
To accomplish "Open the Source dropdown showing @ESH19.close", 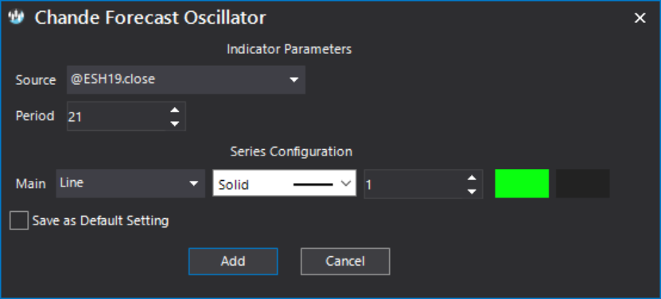I will (x=186, y=79).
